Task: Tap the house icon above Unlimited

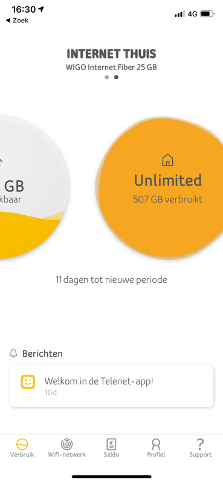Action: click(x=167, y=160)
